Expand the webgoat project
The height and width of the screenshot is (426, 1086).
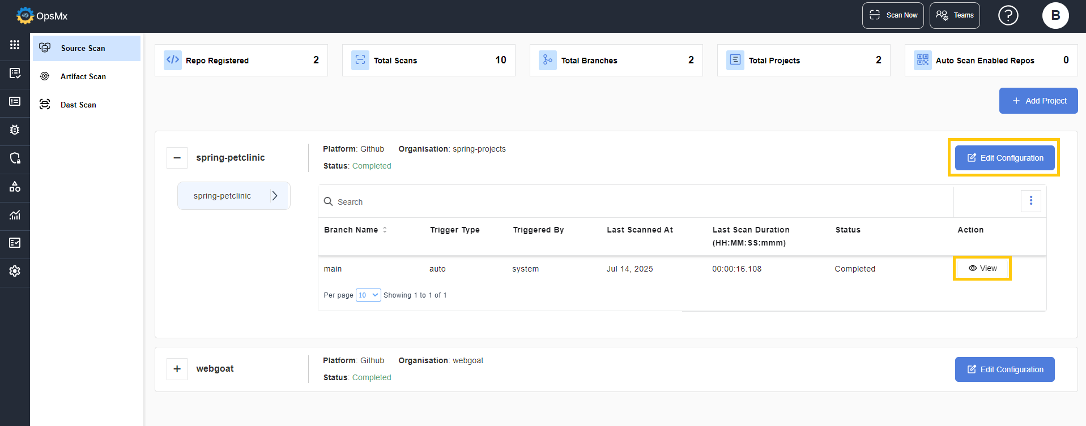[177, 369]
